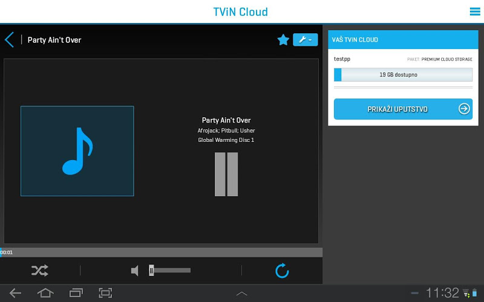Screen dimensions: 484x302
Task: Click the Android back navigation button
Action: coord(15,293)
